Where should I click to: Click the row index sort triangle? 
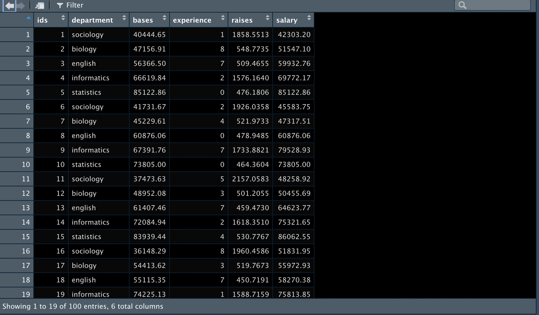pos(29,18)
